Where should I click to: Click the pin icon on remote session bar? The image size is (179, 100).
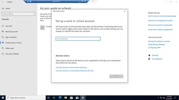tap(28, 1)
